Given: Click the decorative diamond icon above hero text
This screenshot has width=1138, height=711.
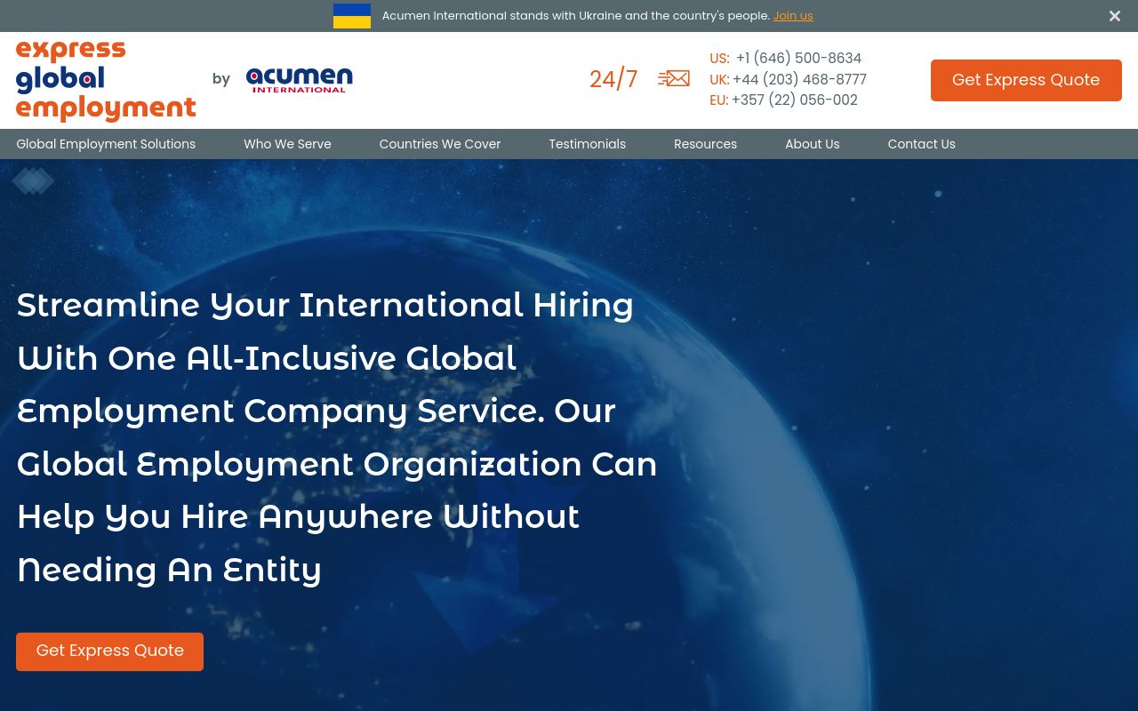Looking at the screenshot, I should 33,180.
